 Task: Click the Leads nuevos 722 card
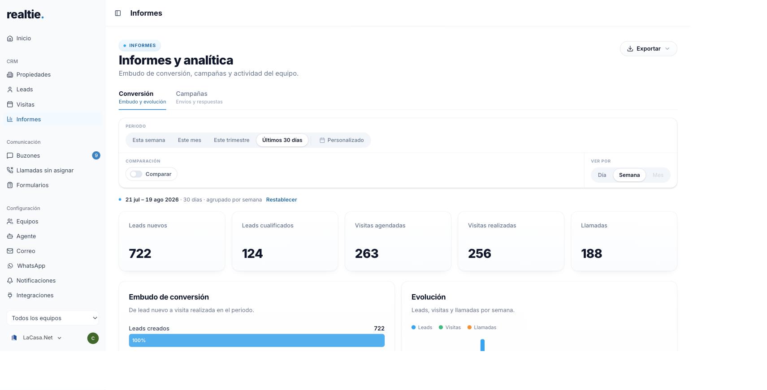[172, 241]
